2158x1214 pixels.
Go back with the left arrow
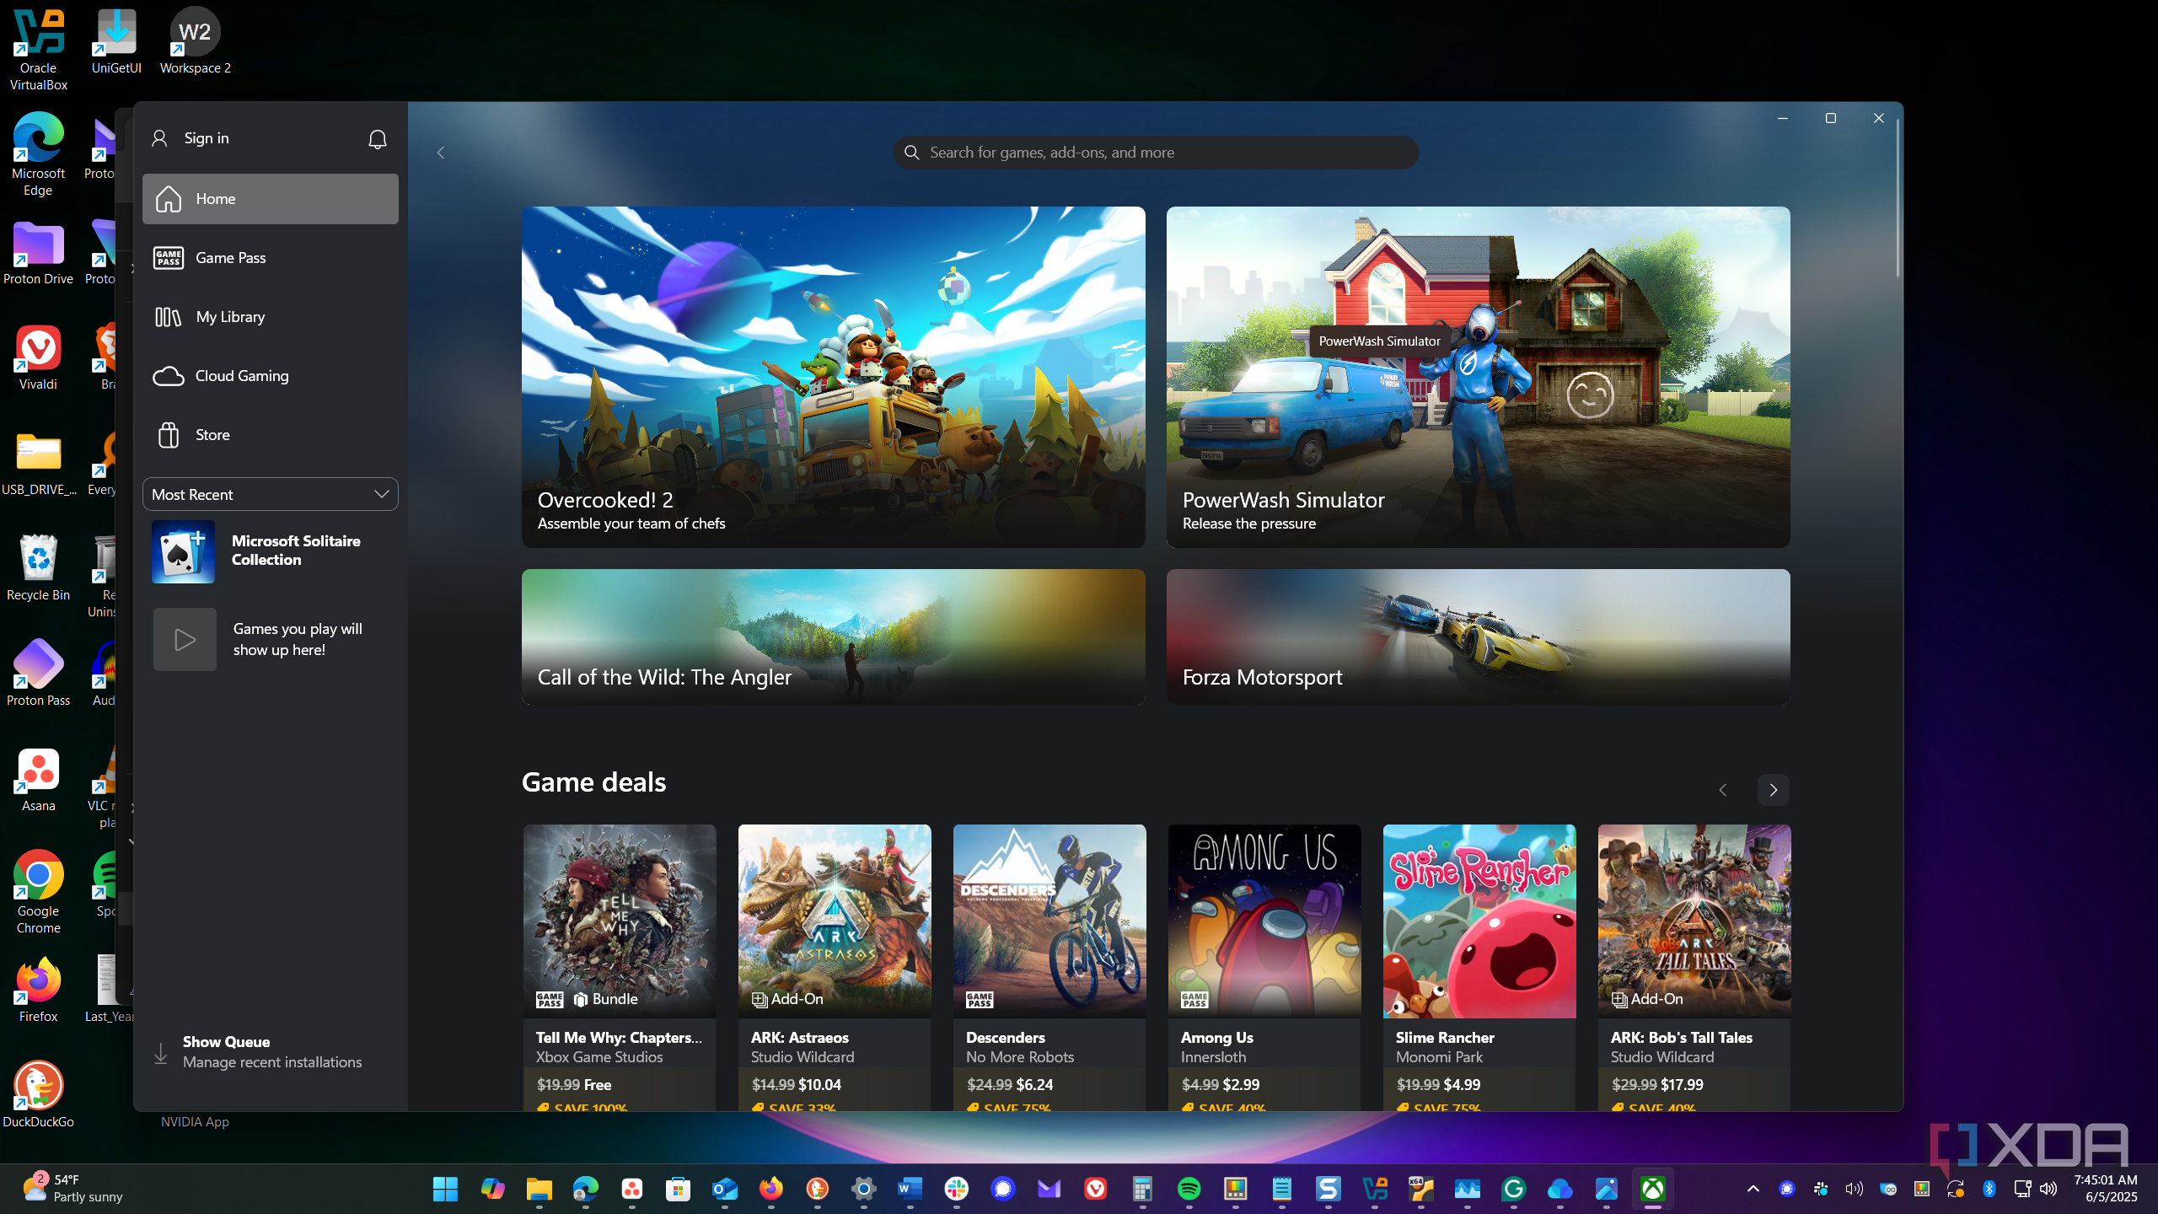point(440,153)
